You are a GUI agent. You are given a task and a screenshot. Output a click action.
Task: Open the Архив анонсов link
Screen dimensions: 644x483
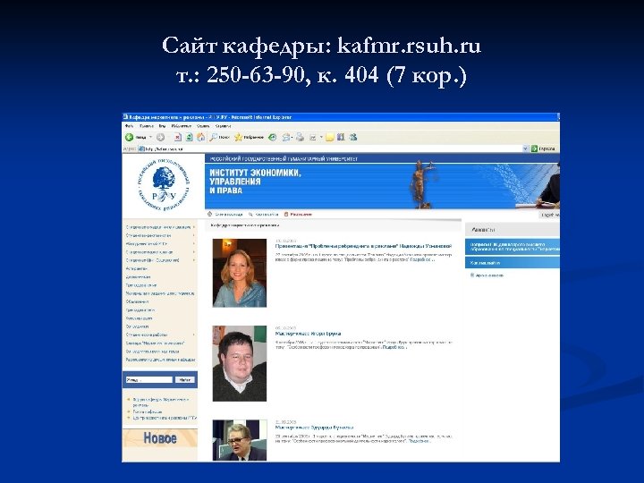point(489,275)
